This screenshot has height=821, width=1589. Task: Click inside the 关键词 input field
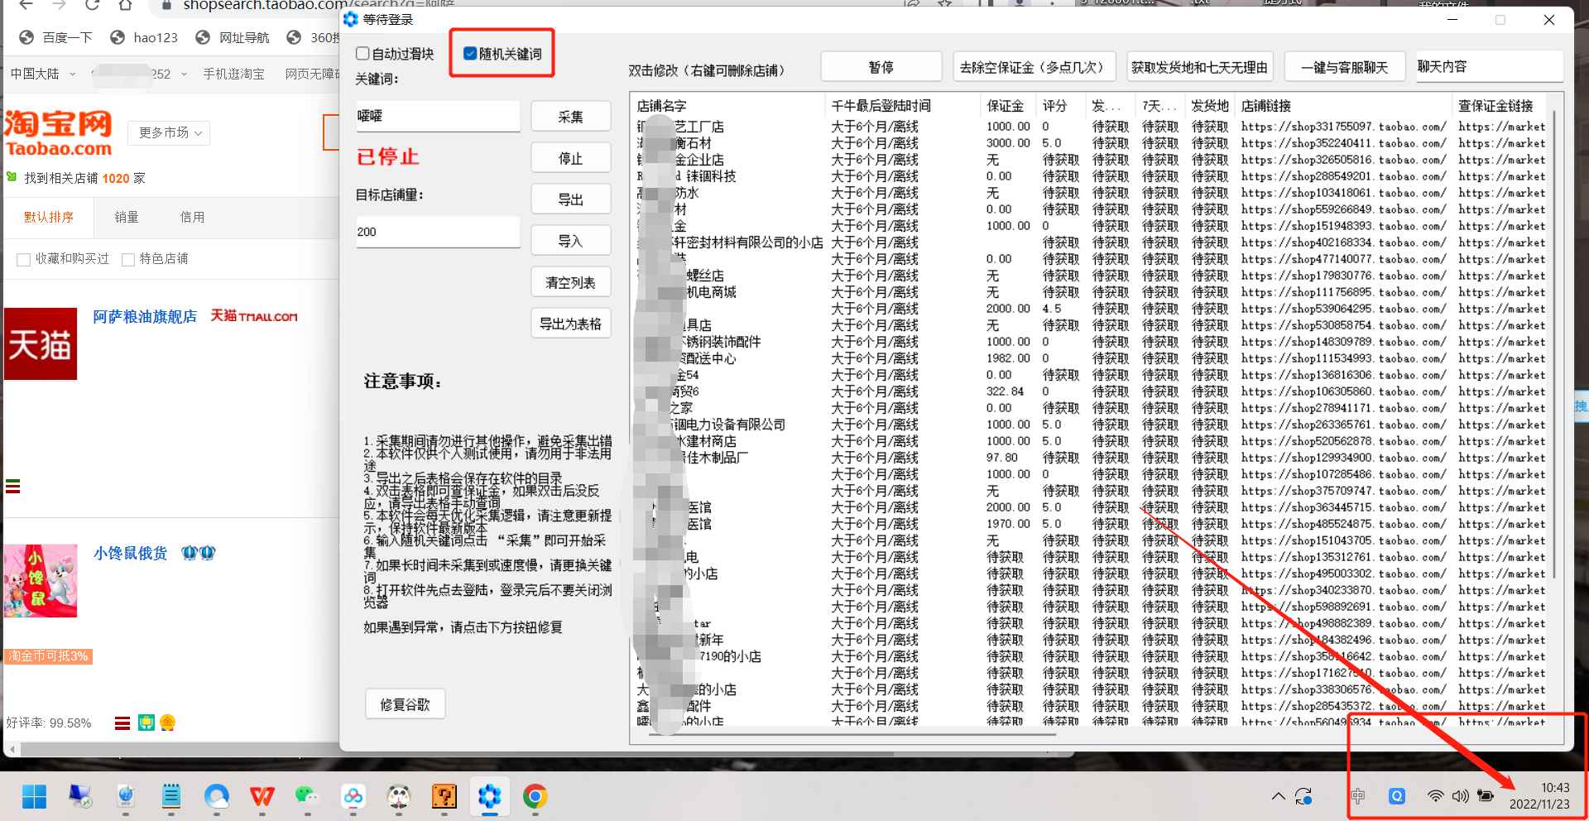(x=437, y=116)
